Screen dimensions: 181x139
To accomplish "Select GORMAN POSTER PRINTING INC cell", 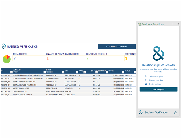I will (x=24, y=82).
